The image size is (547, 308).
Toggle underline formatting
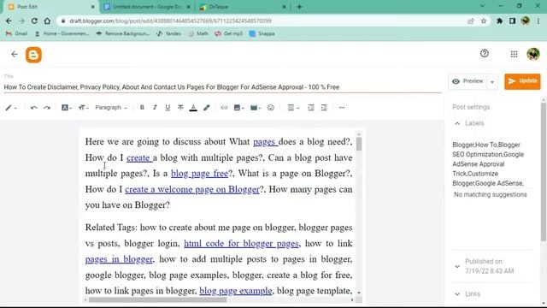coord(168,108)
